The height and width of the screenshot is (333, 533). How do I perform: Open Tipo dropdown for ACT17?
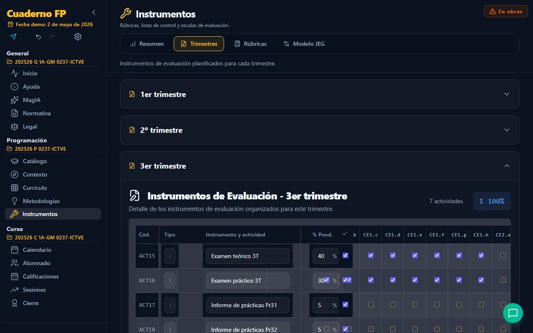click(x=170, y=305)
